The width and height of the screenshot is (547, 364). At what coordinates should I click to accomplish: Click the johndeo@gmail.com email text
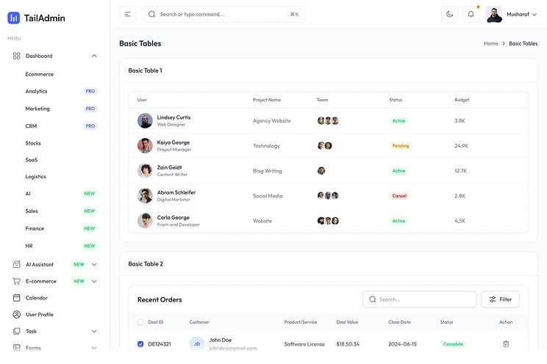(232, 348)
